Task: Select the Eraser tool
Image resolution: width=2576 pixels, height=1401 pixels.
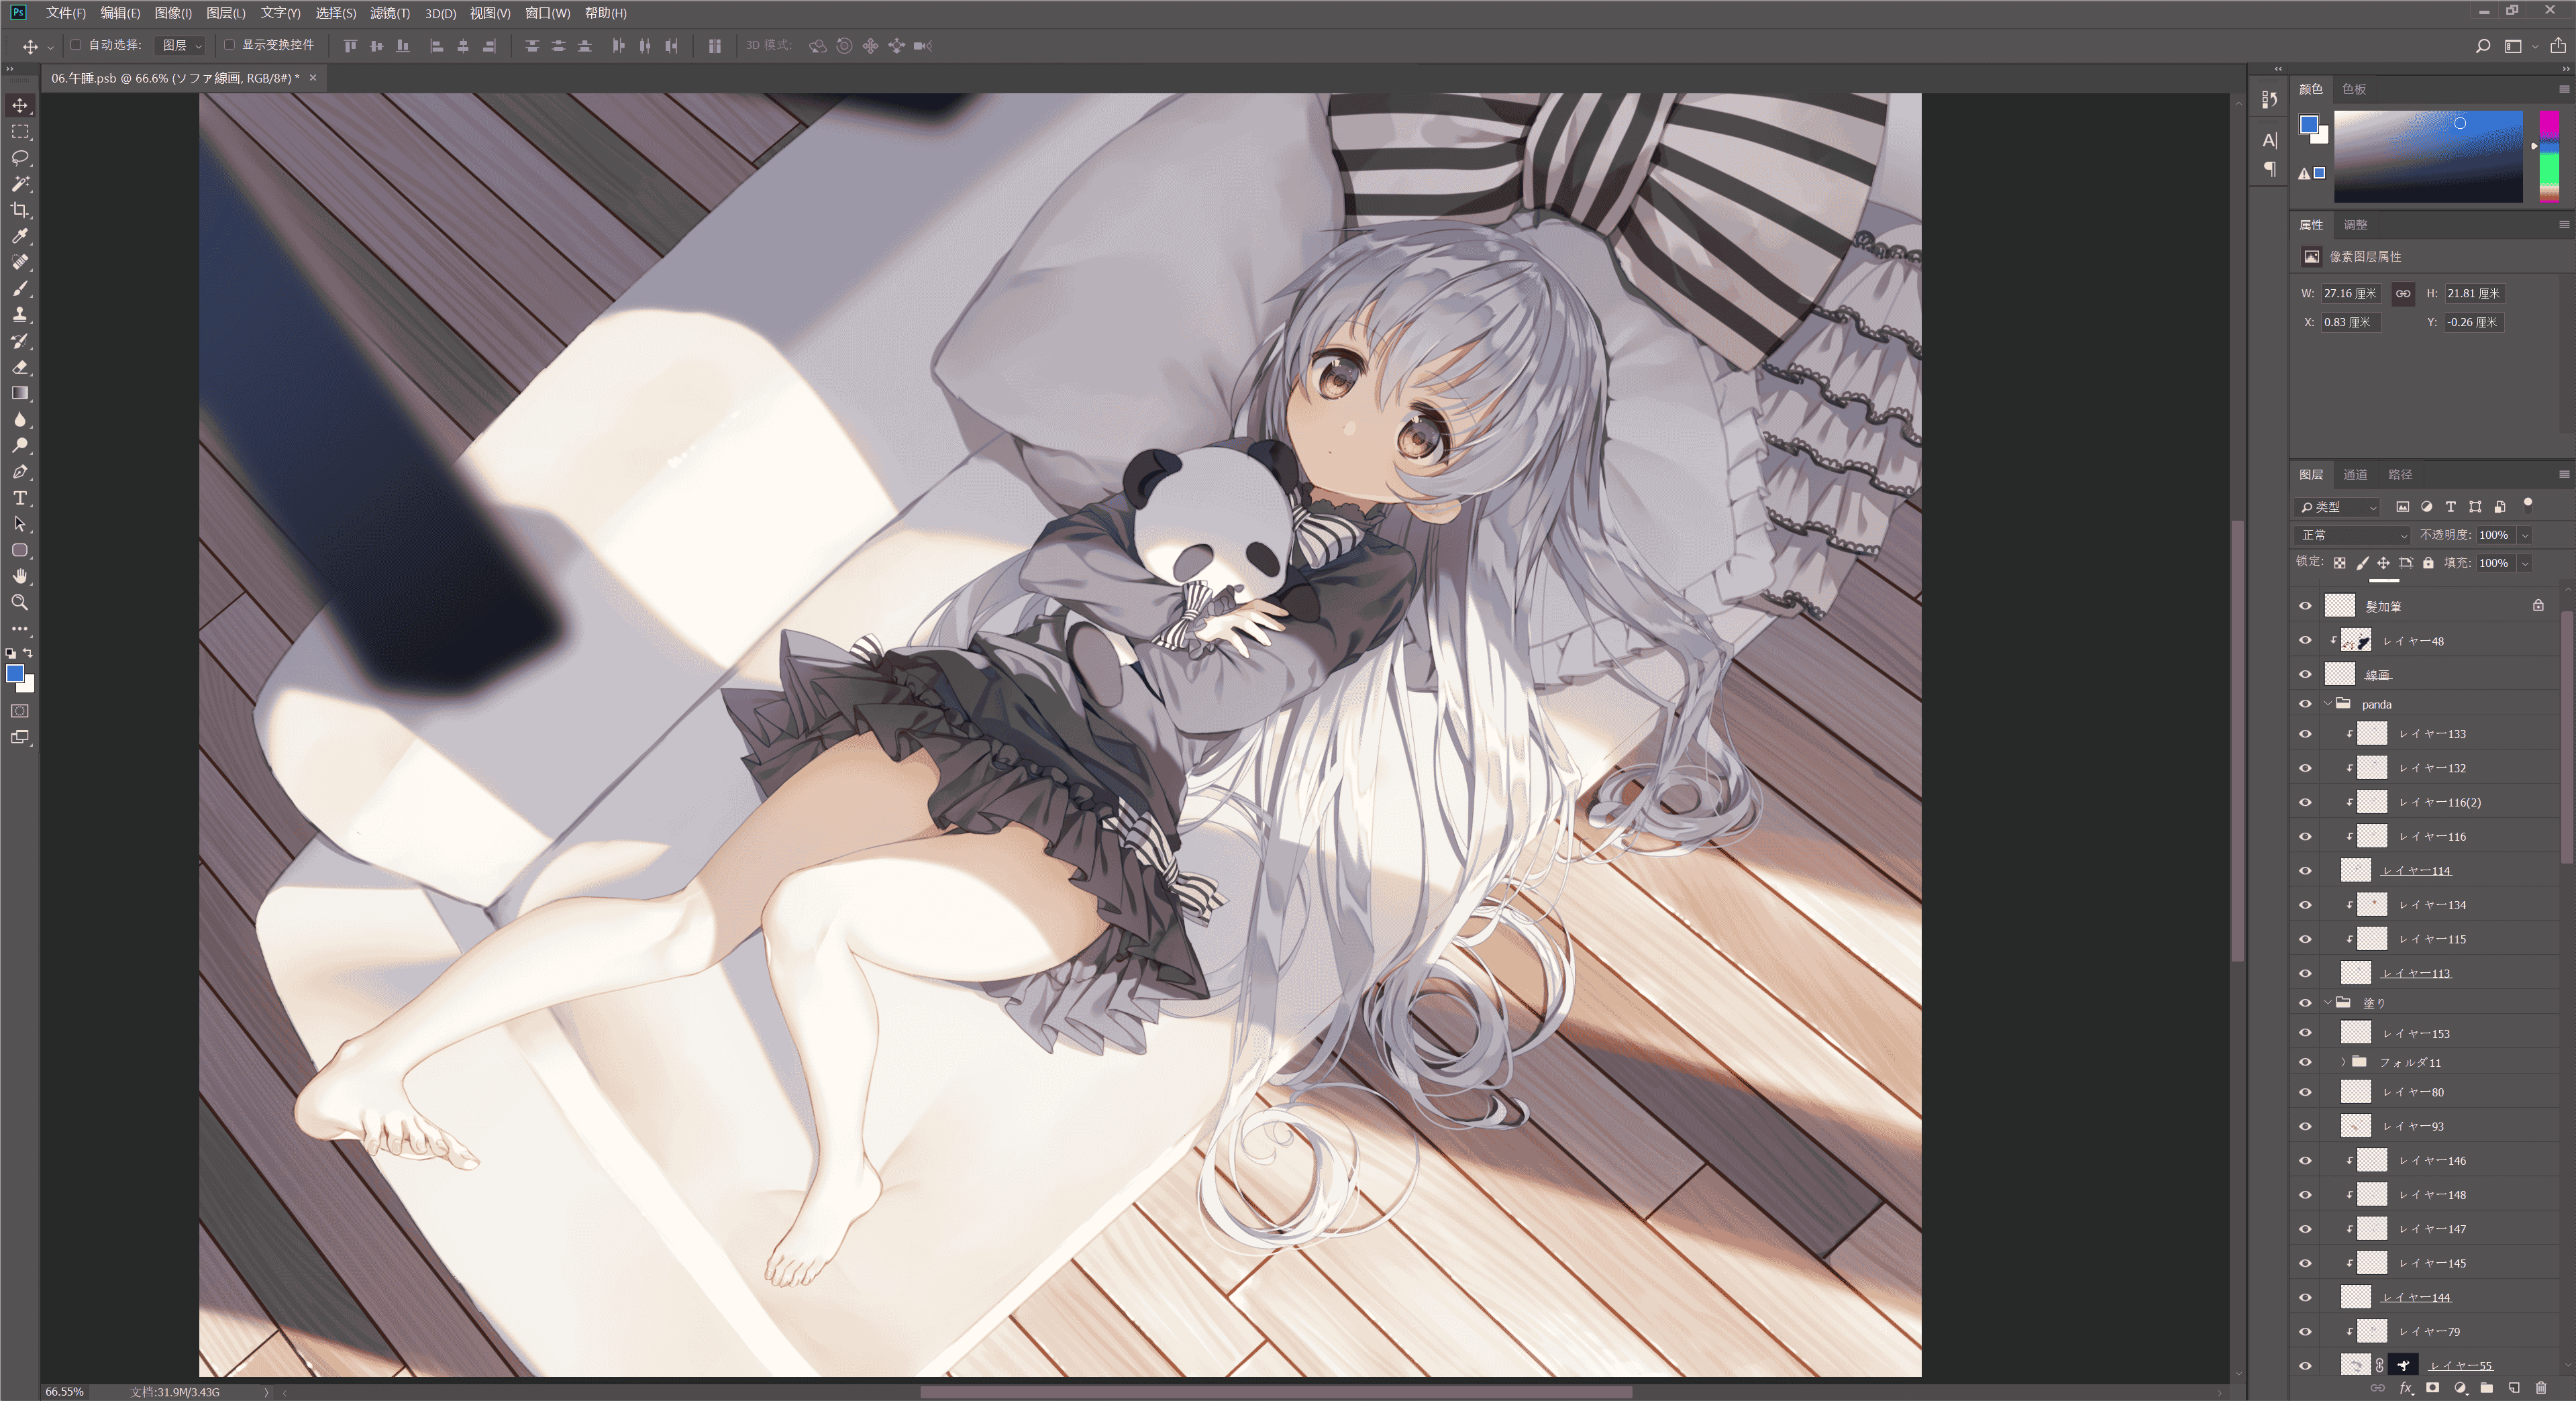Action: (x=20, y=367)
